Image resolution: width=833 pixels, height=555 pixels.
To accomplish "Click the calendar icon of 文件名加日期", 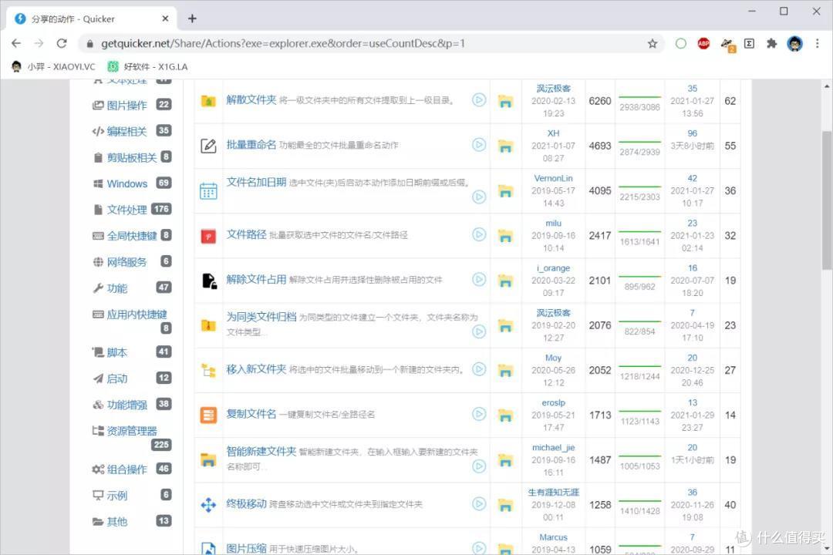I will click(x=208, y=190).
